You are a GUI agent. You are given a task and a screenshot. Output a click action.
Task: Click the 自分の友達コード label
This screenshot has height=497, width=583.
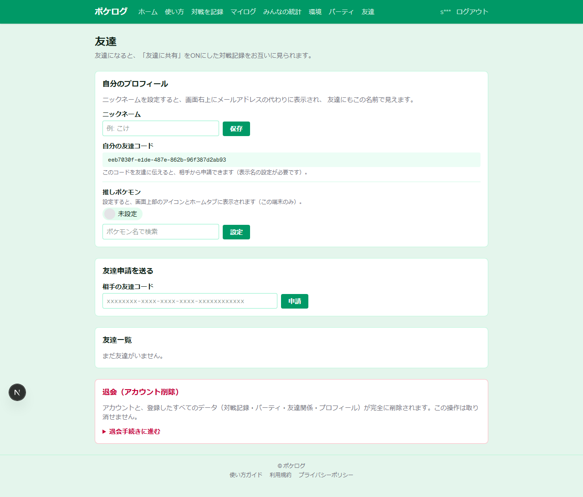point(128,146)
